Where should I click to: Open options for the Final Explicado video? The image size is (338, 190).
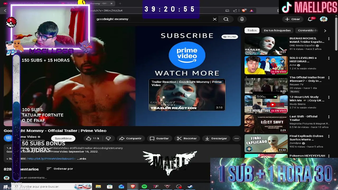point(329,136)
